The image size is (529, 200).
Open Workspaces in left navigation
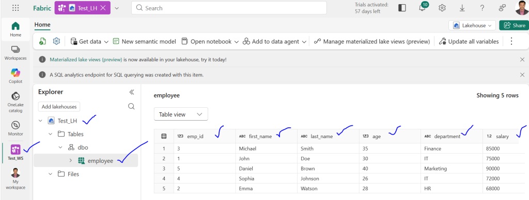[x=15, y=53]
